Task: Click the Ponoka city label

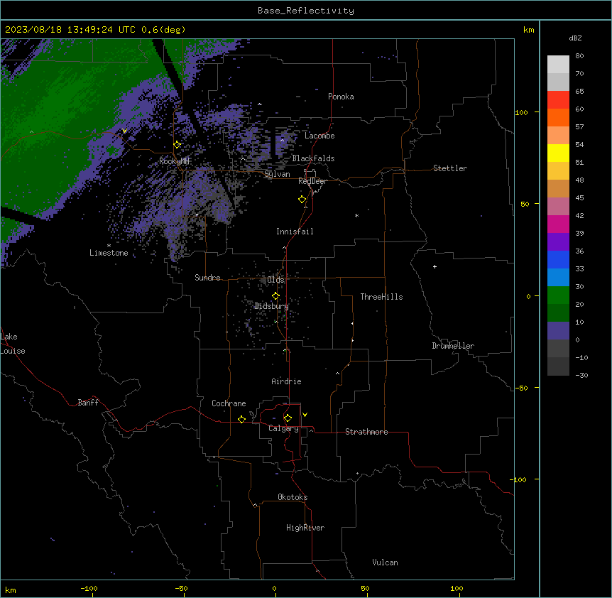Action: click(341, 97)
